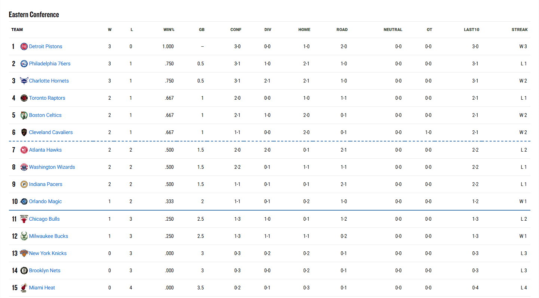Click the Atlanta Hawks logo icon
This screenshot has height=298, width=539.
point(24,150)
